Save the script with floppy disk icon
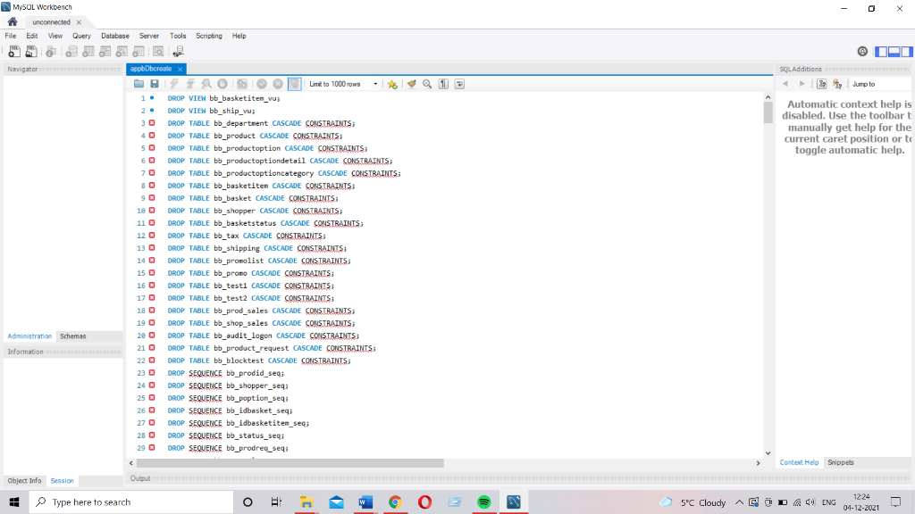This screenshot has height=514, width=915. 155,84
